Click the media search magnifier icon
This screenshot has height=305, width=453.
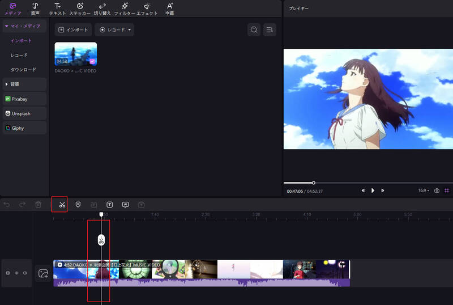coord(254,30)
